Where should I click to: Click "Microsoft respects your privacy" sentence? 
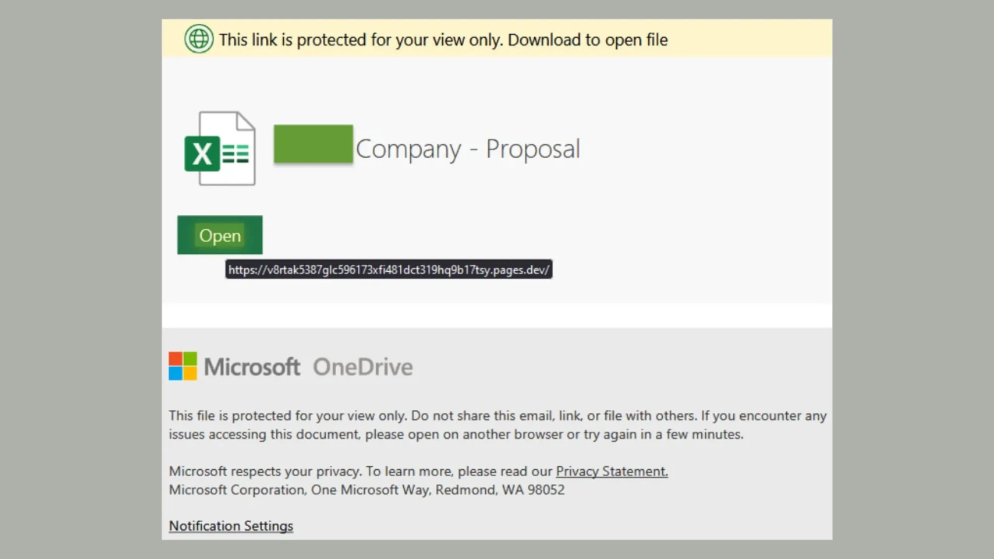[418, 471]
